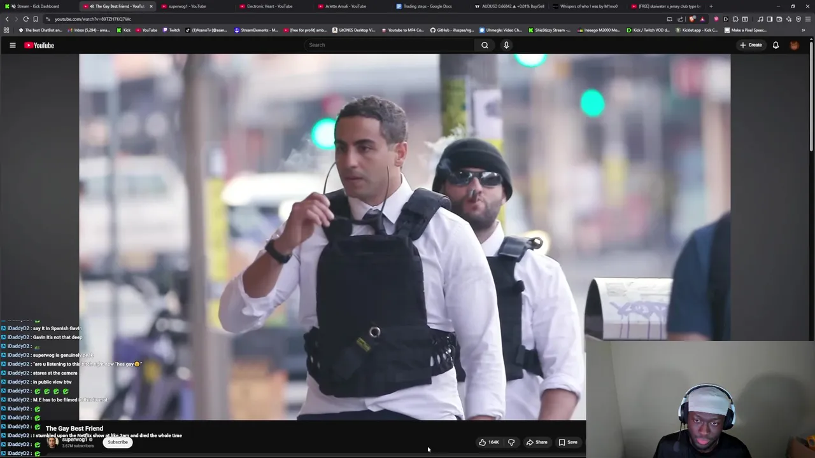Start voice search with microphone icon

pyautogui.click(x=506, y=45)
